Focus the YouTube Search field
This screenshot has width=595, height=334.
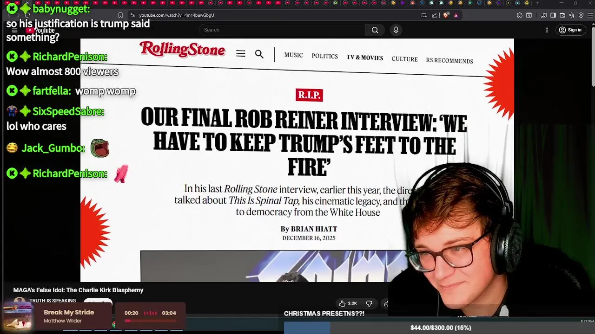(x=282, y=30)
